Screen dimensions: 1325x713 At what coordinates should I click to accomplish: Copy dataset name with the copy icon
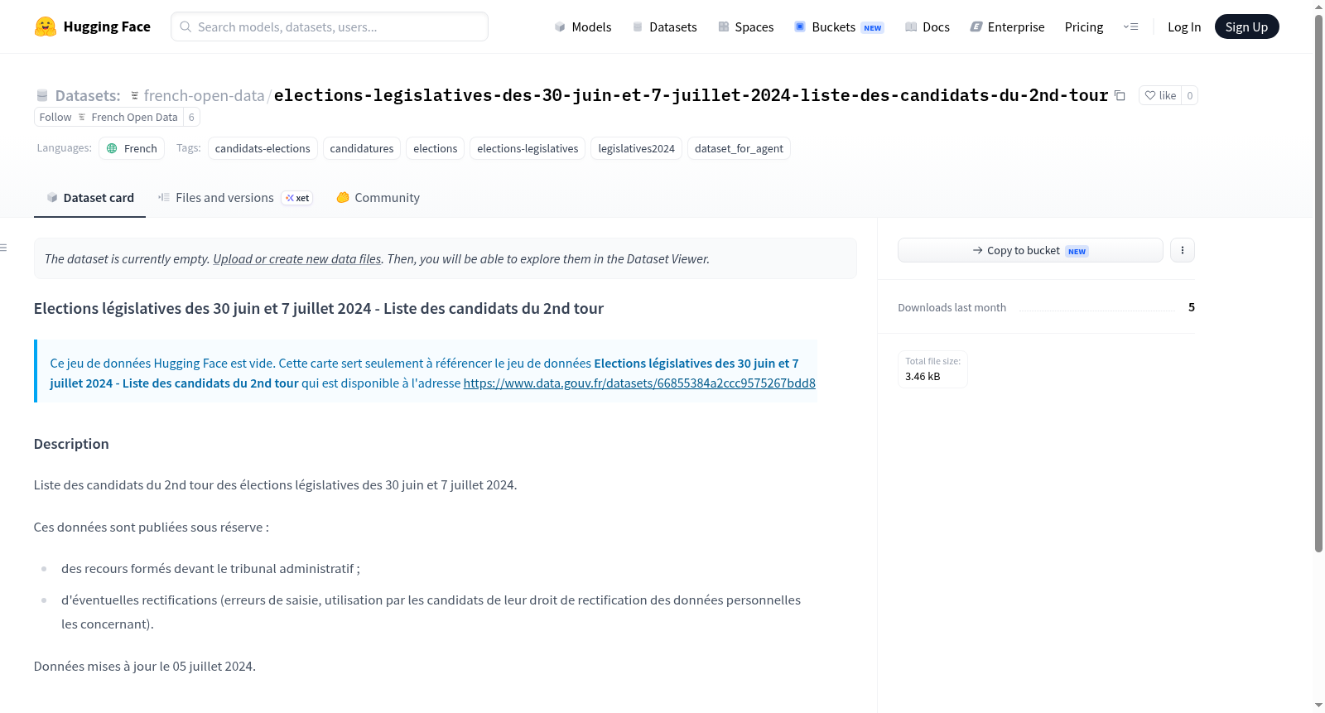1120,95
